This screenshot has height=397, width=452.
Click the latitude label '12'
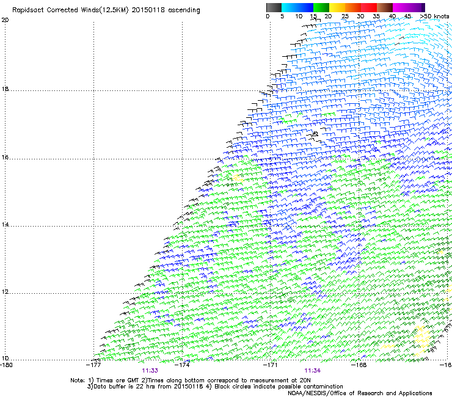pyautogui.click(x=5, y=291)
